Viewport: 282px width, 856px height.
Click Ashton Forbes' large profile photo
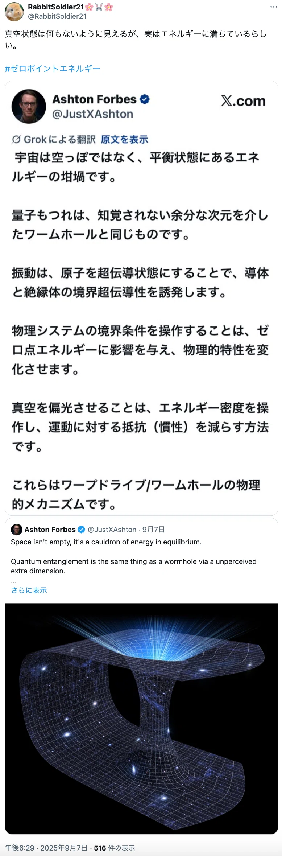[29, 106]
